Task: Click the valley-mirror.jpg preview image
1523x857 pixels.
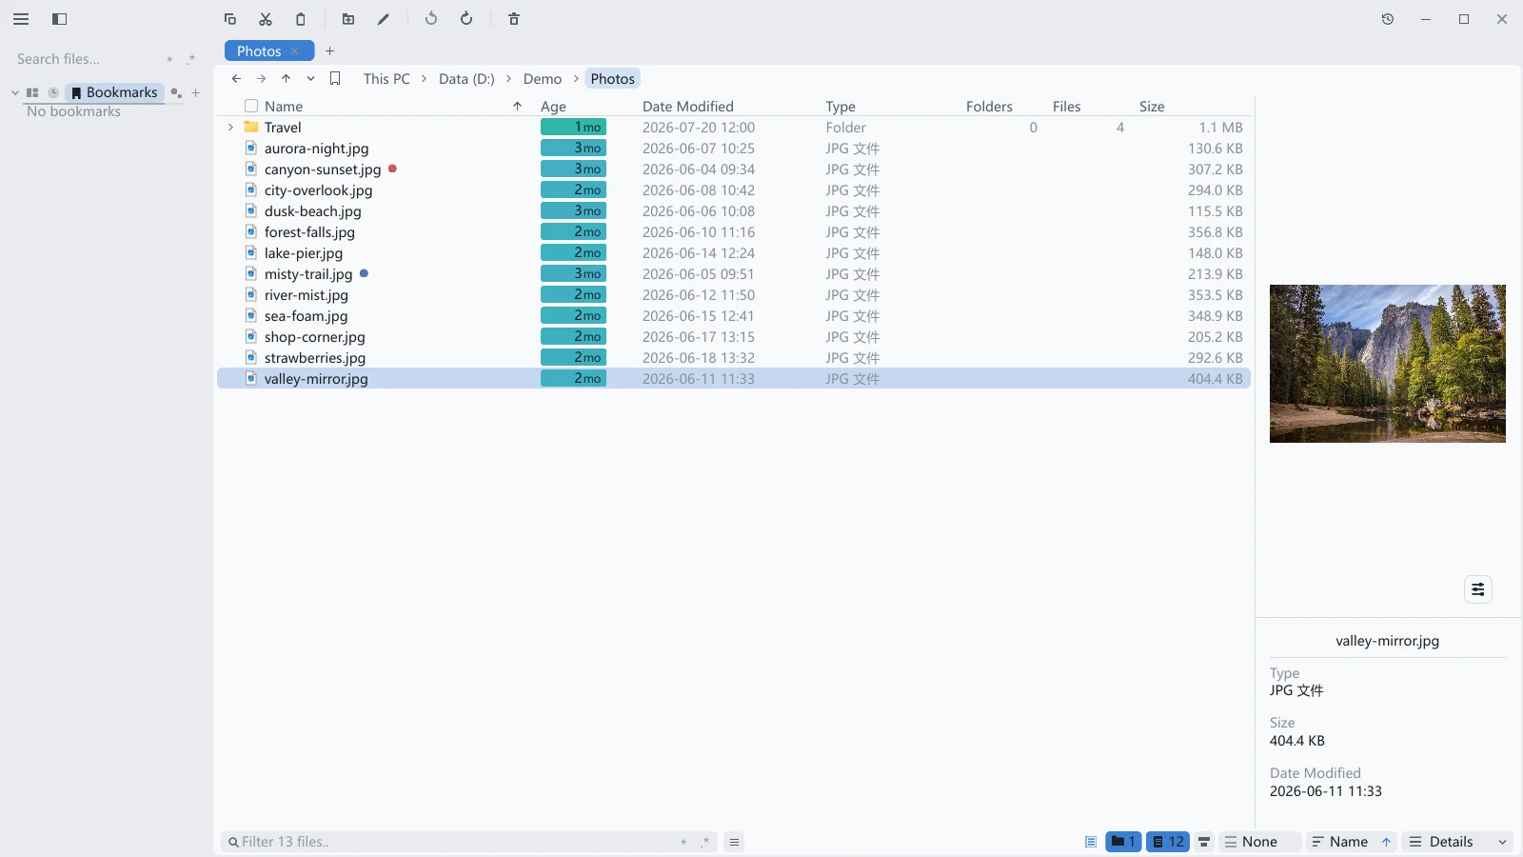Action: point(1388,364)
